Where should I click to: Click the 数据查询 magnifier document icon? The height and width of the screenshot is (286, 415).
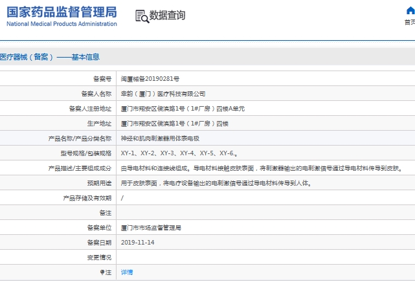point(142,16)
